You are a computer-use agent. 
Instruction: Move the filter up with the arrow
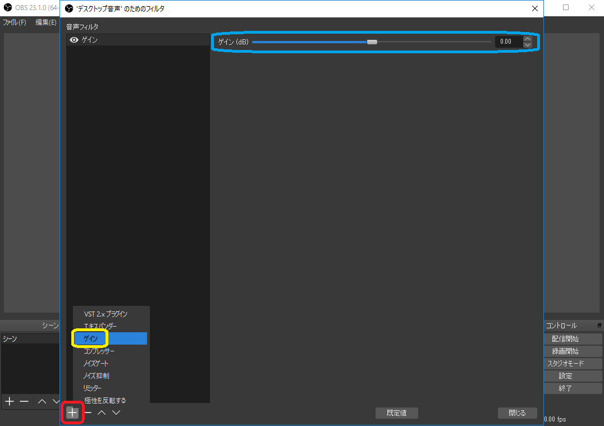pyautogui.click(x=102, y=413)
